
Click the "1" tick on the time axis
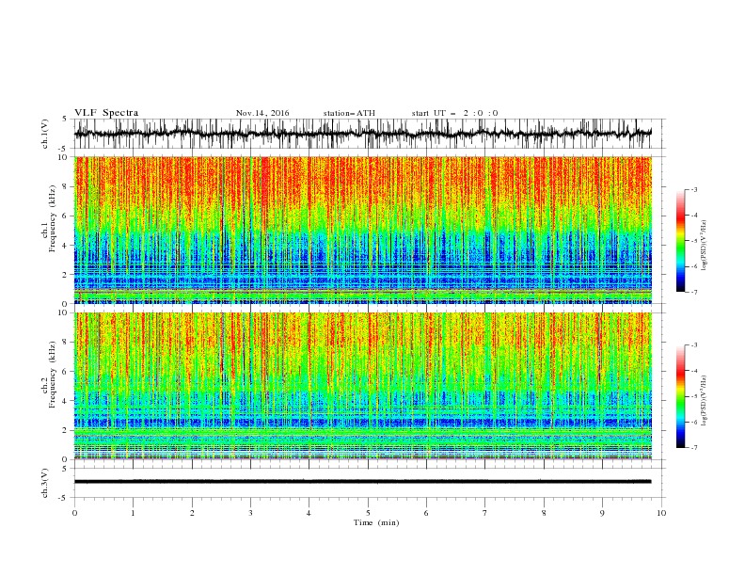click(x=133, y=513)
